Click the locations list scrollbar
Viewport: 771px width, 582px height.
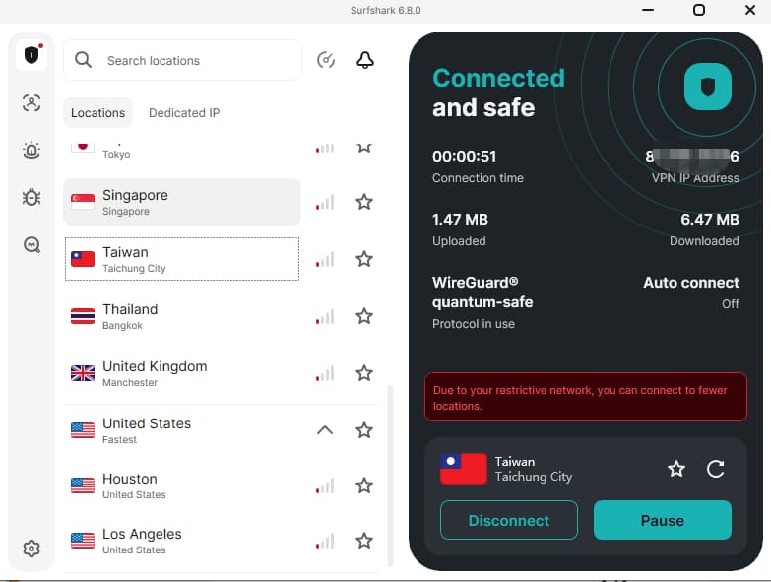[390, 476]
